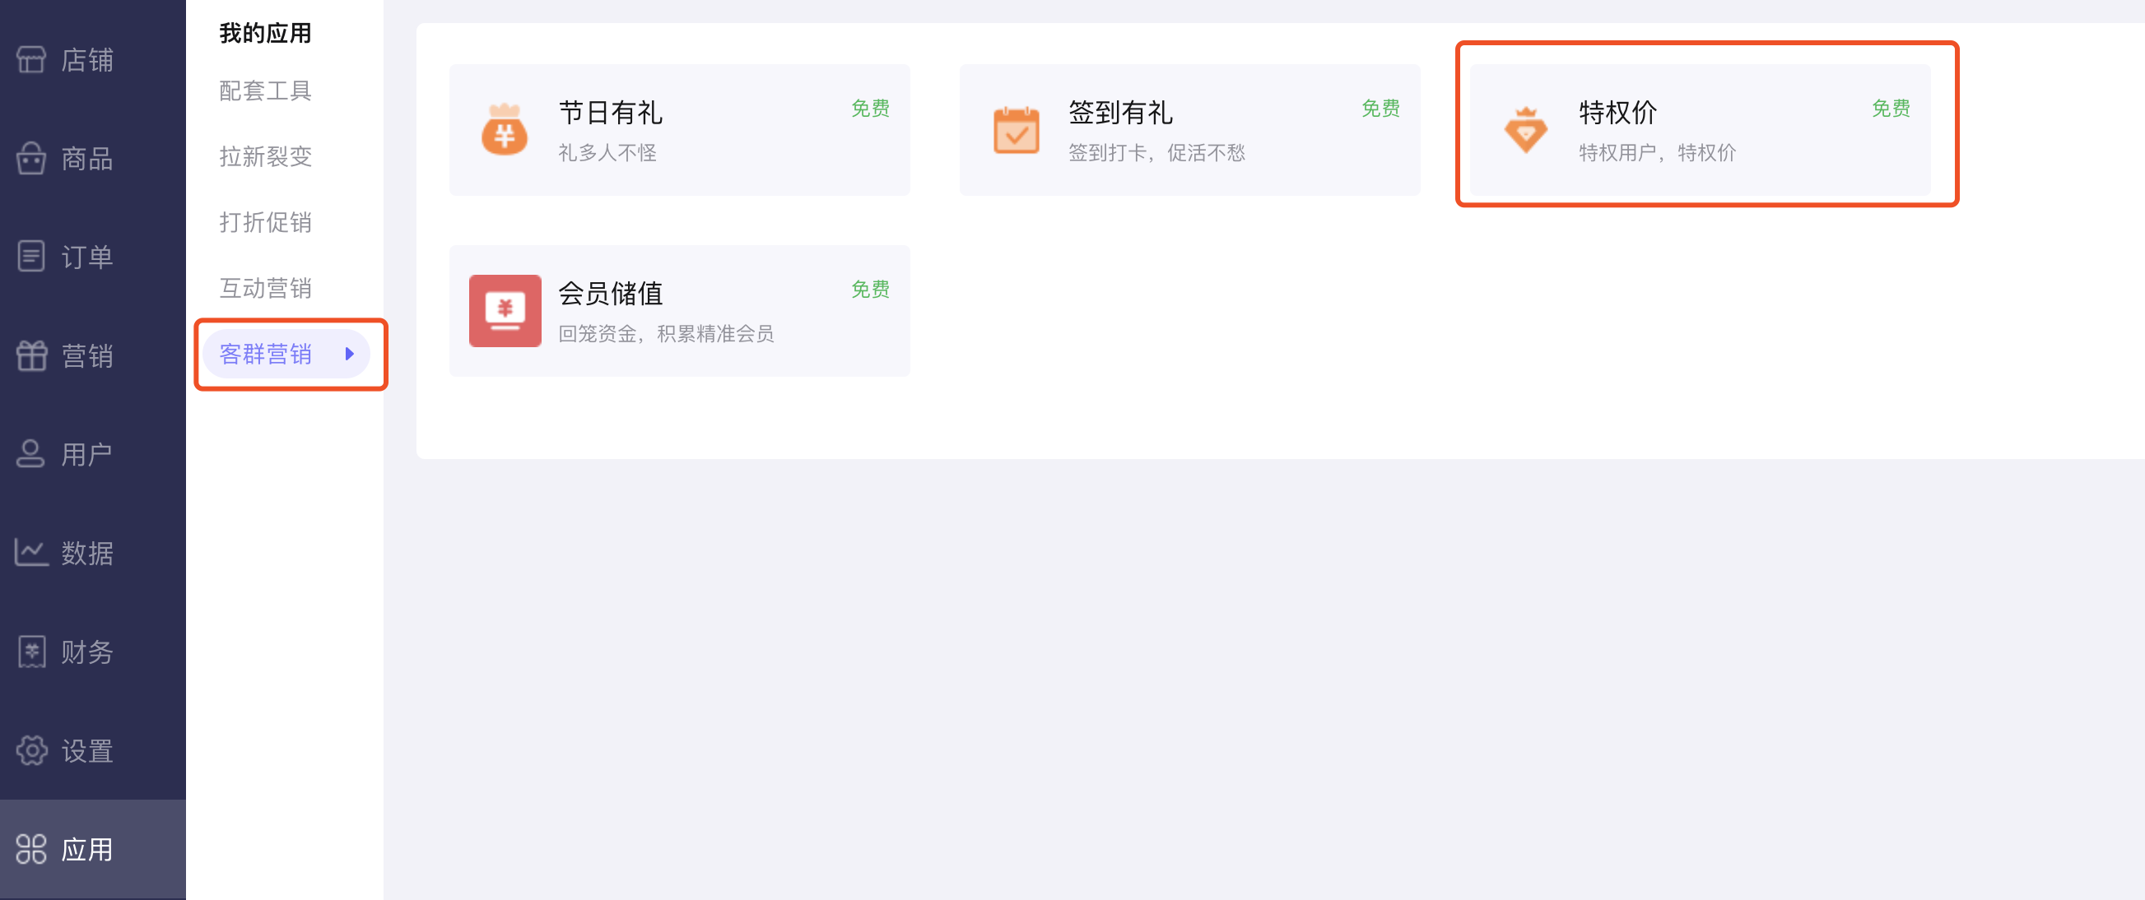Click the 我的应用 heading

[265, 32]
